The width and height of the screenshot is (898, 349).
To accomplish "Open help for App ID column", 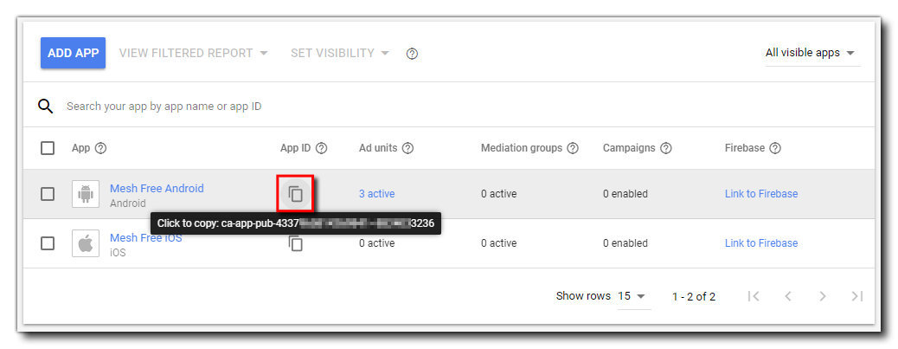I will pyautogui.click(x=322, y=148).
